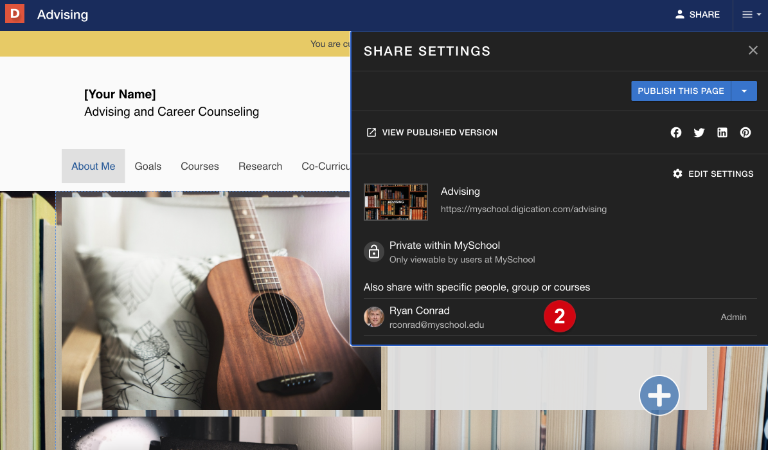Screen dimensions: 768x450
Task: Close the Share Settings panel
Action: 753,51
